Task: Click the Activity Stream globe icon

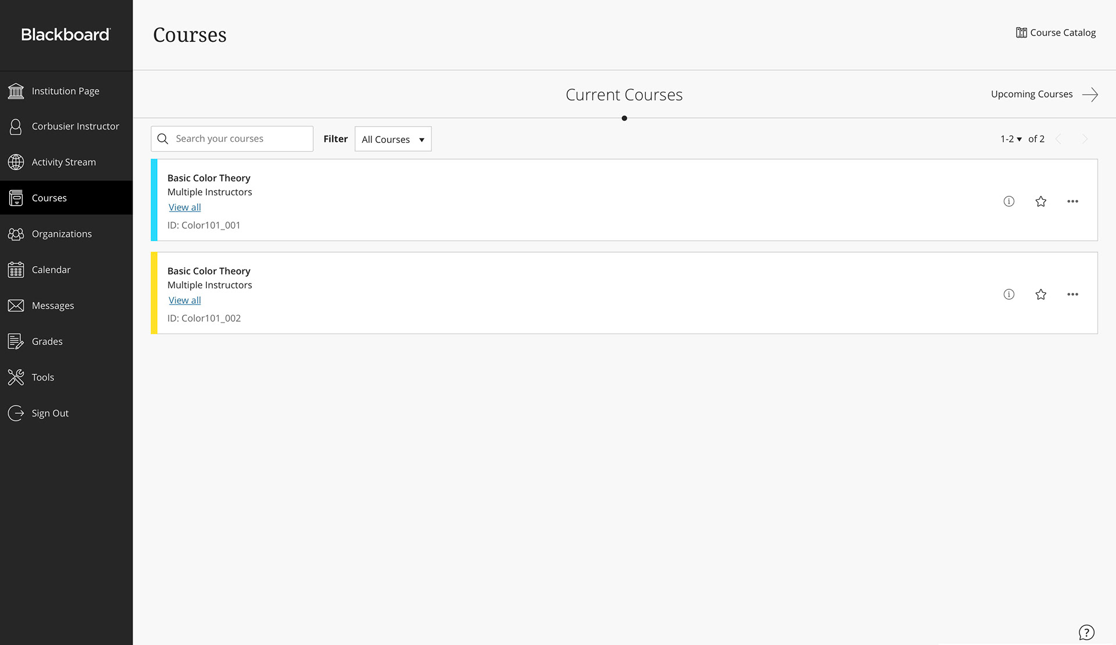Action: [x=16, y=162]
